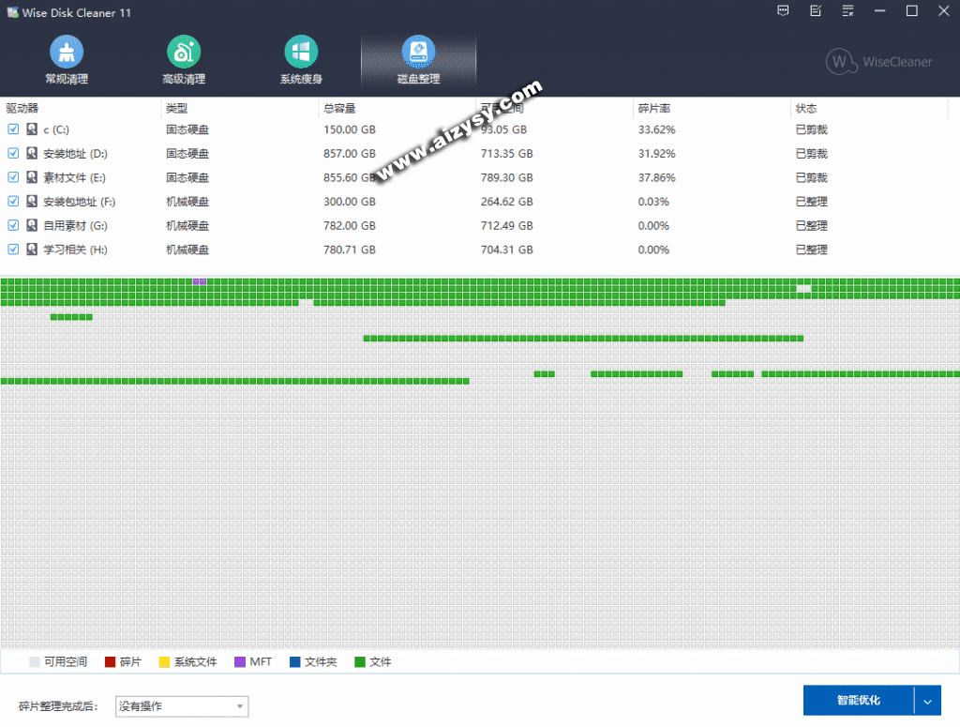This screenshot has height=727, width=960.
Task: Open the 高级清理 advanced cleaner icon
Action: click(x=183, y=51)
